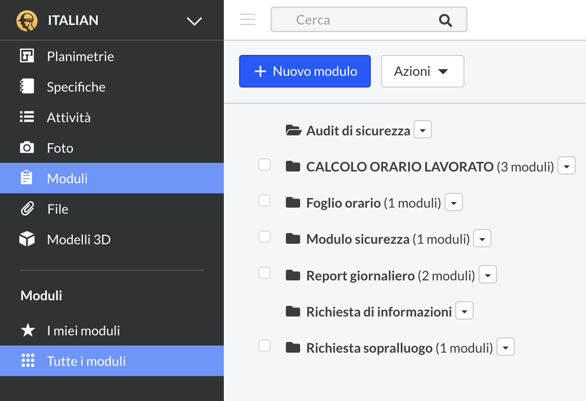Check the Modulo sicurezza checkbox
This screenshot has width=586, height=401.
(265, 237)
